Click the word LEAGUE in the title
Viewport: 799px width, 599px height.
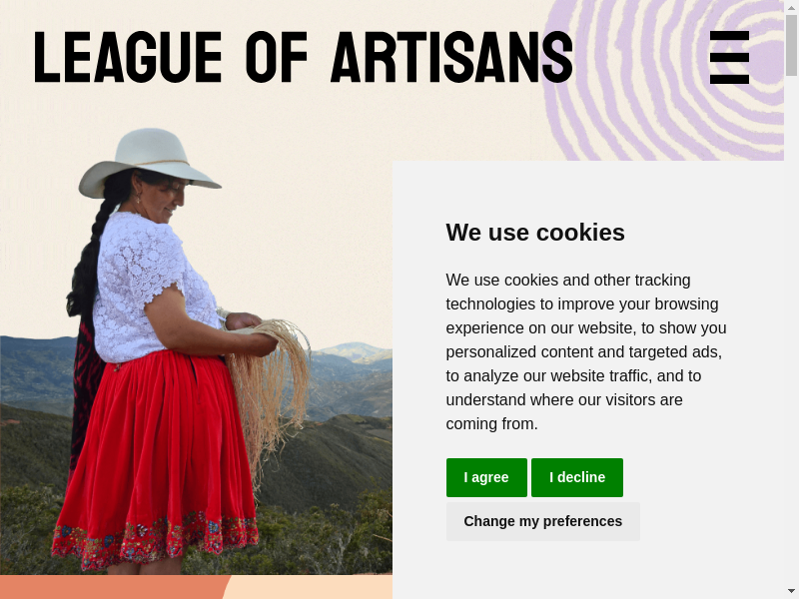pyautogui.click(x=128, y=57)
